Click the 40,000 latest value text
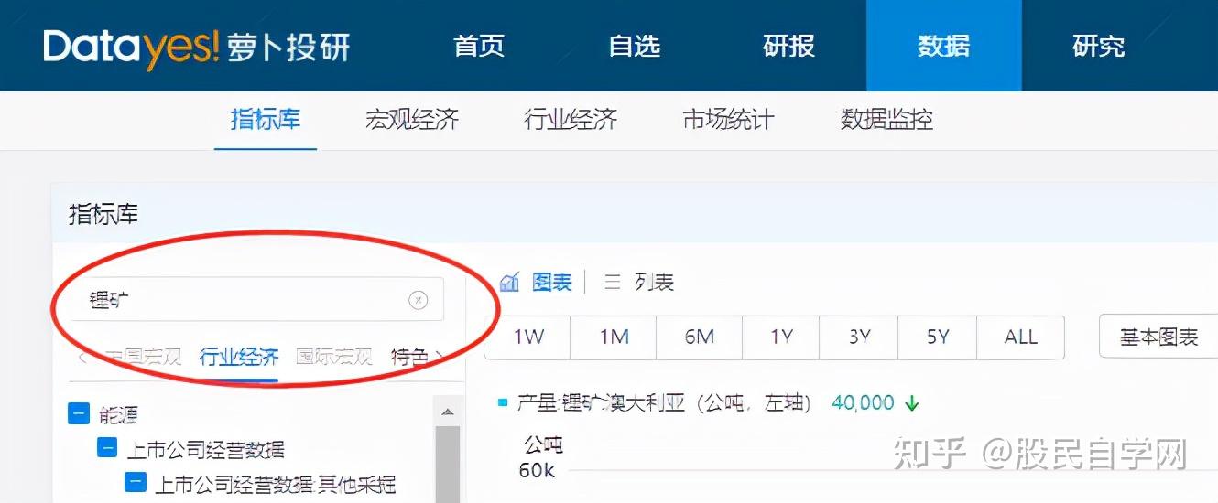The image size is (1218, 503). click(x=863, y=402)
